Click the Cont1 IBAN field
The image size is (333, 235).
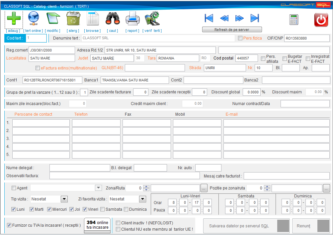click(x=52, y=80)
